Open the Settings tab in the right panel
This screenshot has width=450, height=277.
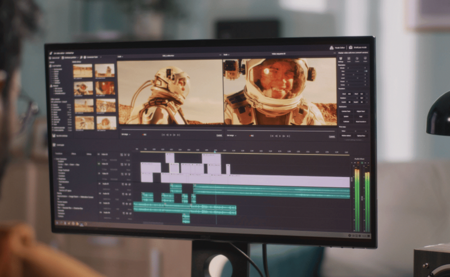pyautogui.click(x=341, y=60)
